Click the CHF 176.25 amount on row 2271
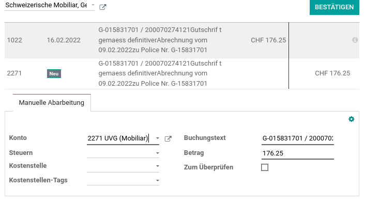Image resolution: width=365 pixels, height=203 pixels. tap(332, 73)
